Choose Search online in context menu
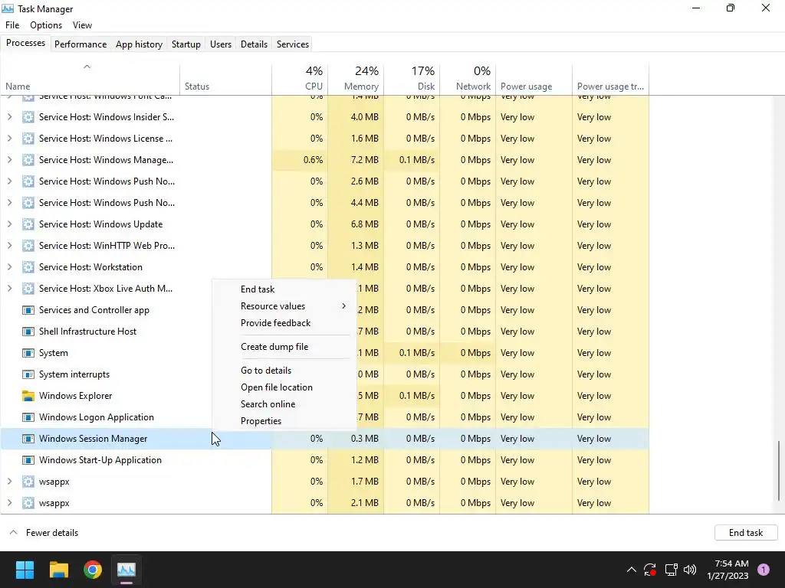Image resolution: width=785 pixels, height=588 pixels. 284,404
